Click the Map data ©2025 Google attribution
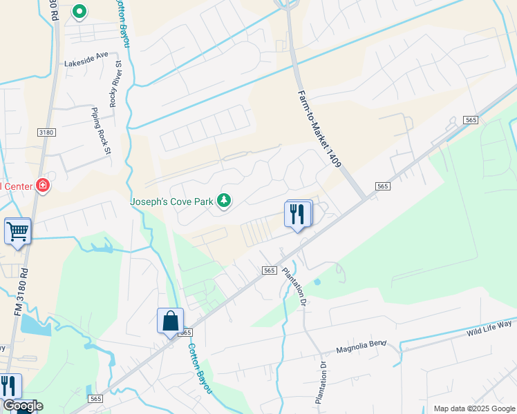 [x=474, y=409]
